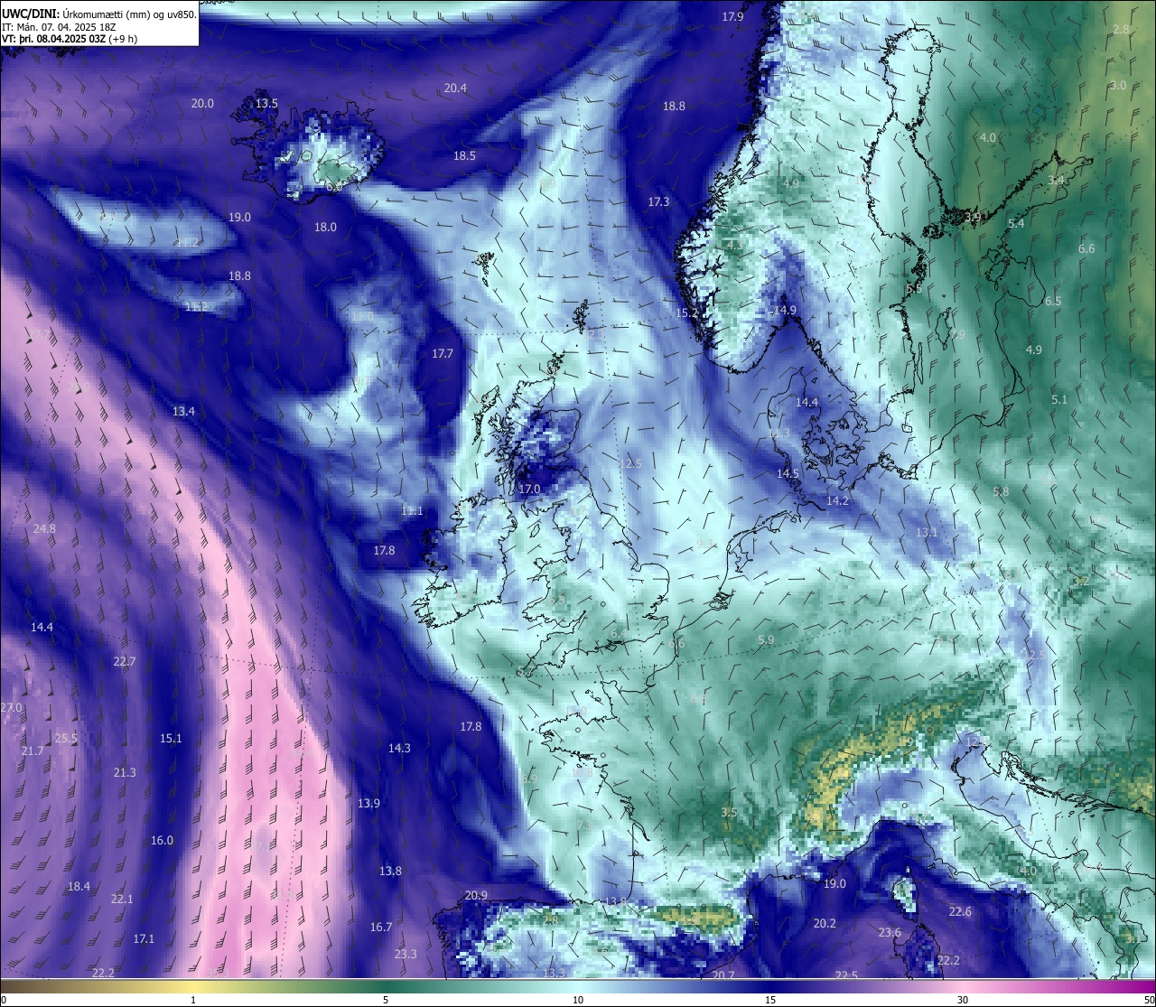Image resolution: width=1156 pixels, height=1007 pixels.
Task: Click the 27.0 value at the left edge
Action: [11, 708]
